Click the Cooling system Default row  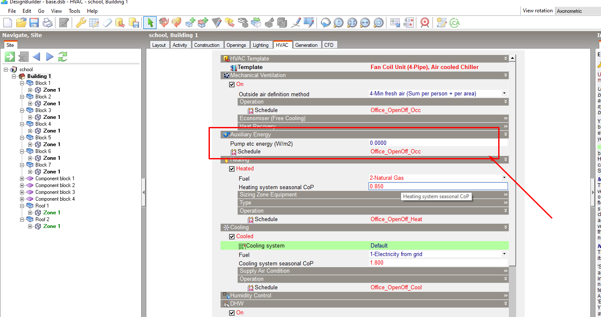click(365, 246)
